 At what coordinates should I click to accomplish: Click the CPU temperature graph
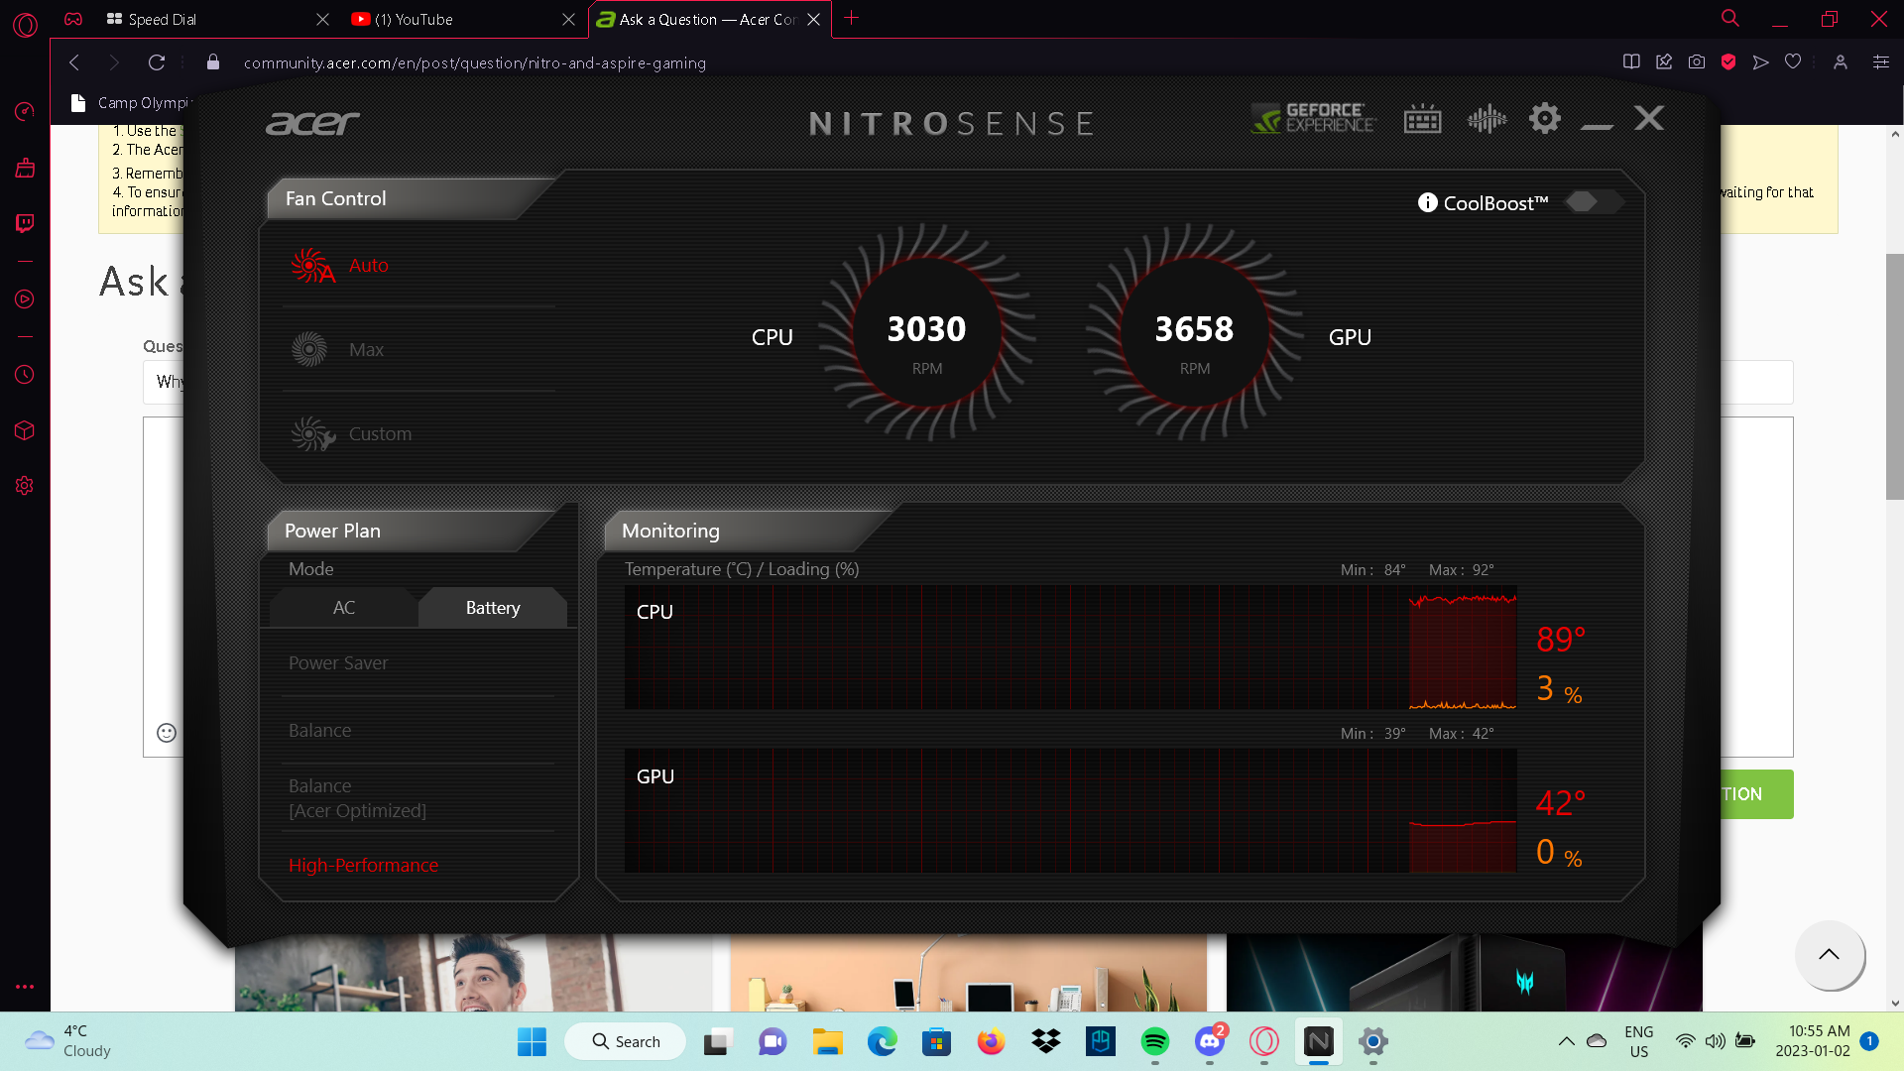pyautogui.click(x=1070, y=647)
